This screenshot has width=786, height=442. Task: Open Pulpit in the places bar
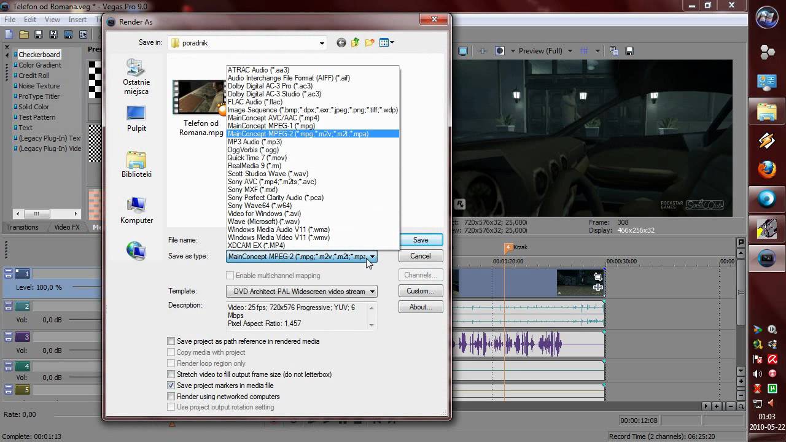coord(136,118)
